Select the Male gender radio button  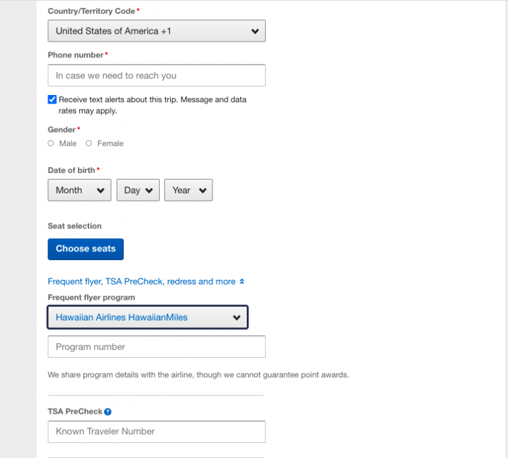pos(51,143)
